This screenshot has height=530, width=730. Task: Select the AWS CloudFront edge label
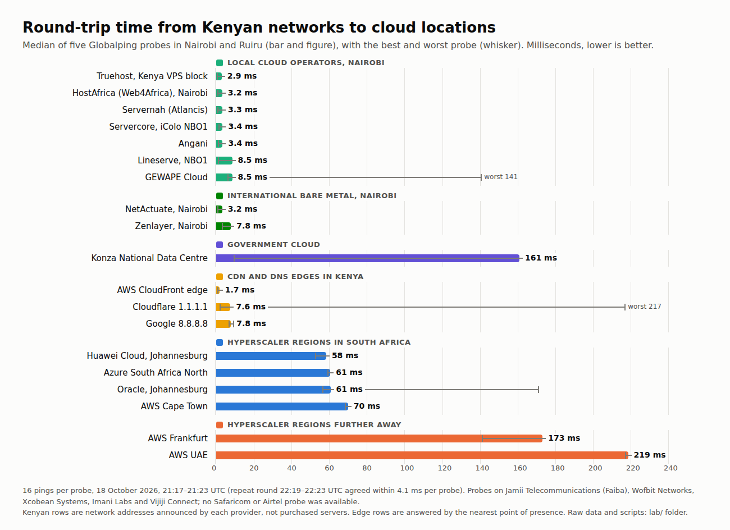[x=162, y=290]
